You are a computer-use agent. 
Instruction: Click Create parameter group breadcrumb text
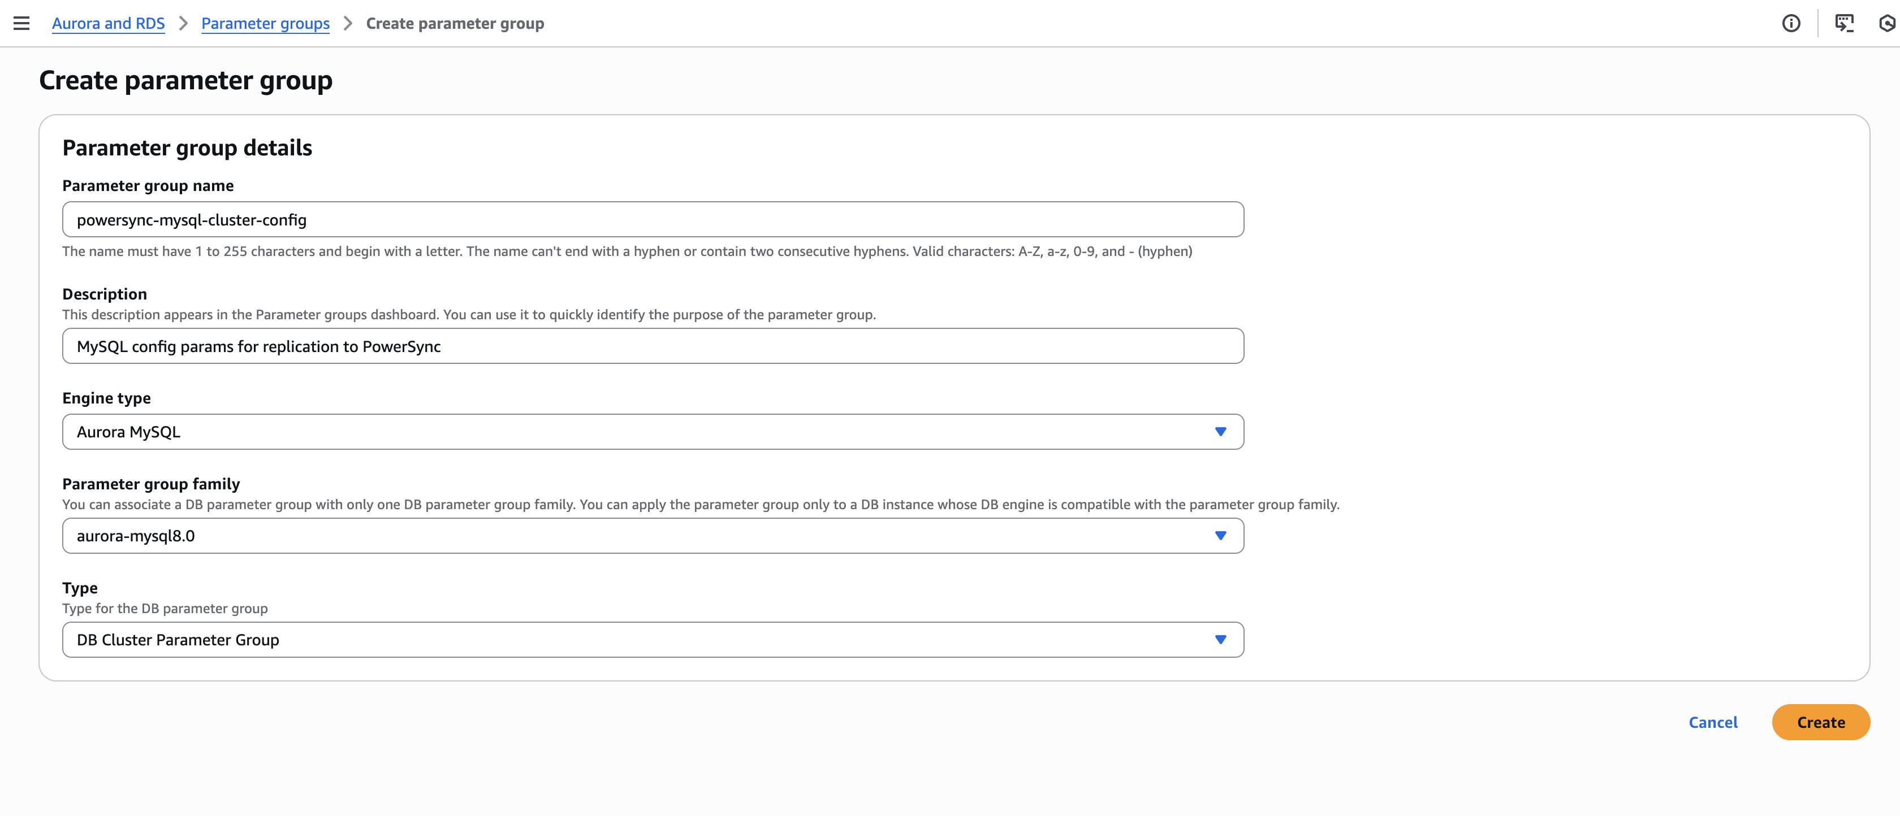click(455, 24)
